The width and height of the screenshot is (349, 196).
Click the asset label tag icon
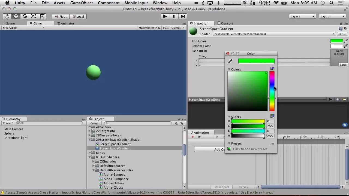[345, 125]
